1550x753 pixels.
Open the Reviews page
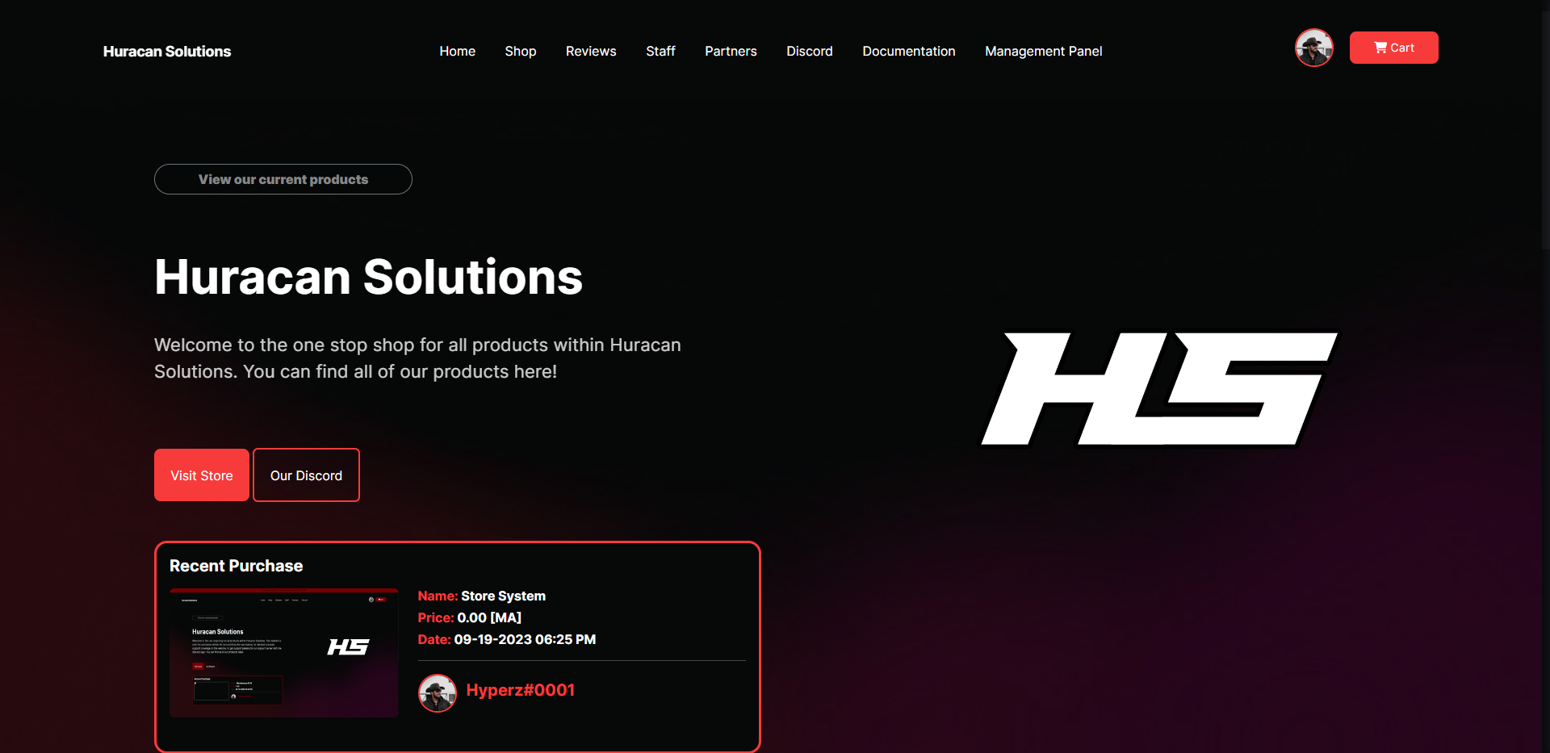(591, 51)
